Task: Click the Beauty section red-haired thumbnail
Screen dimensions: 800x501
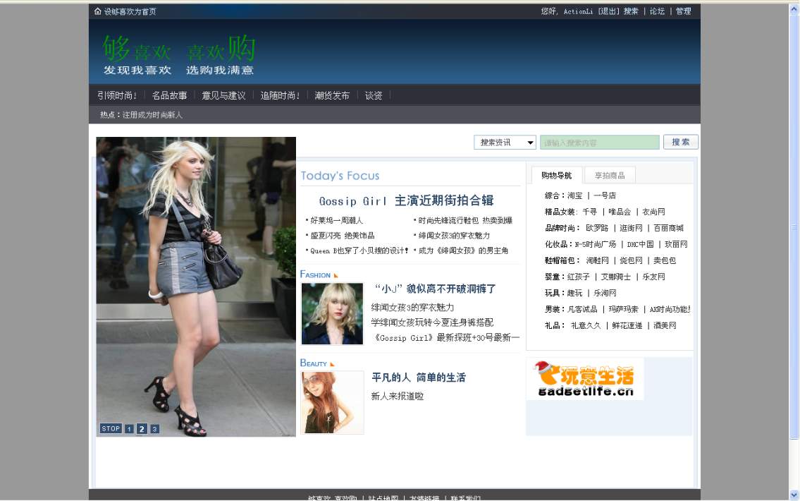Action: tap(332, 402)
